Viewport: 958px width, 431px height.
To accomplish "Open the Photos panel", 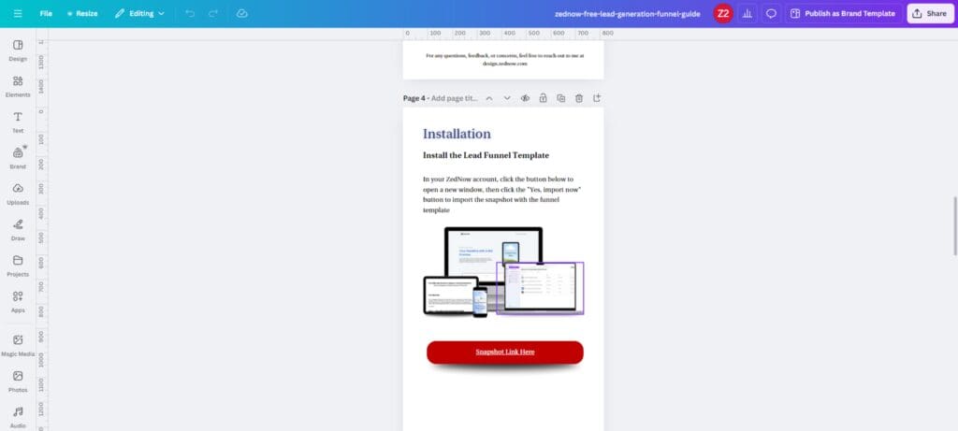I will (x=18, y=381).
